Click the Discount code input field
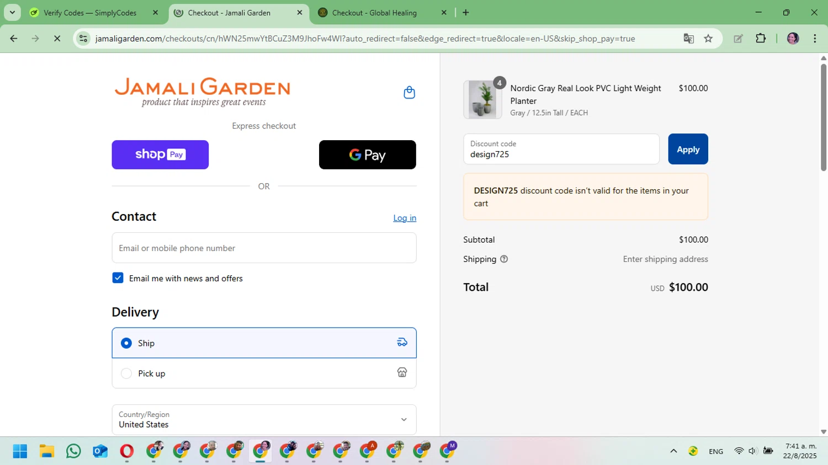 click(561, 149)
